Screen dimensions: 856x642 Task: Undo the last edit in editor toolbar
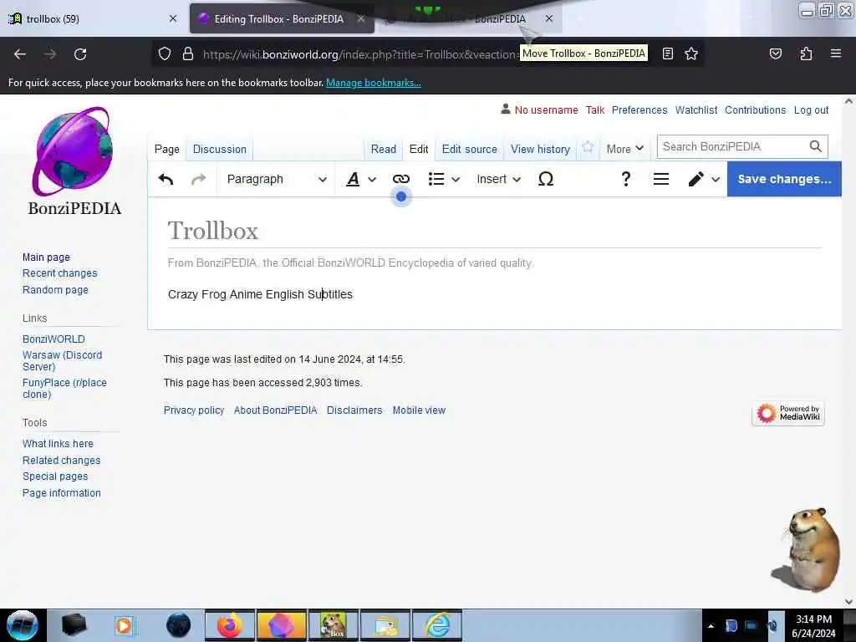point(166,179)
